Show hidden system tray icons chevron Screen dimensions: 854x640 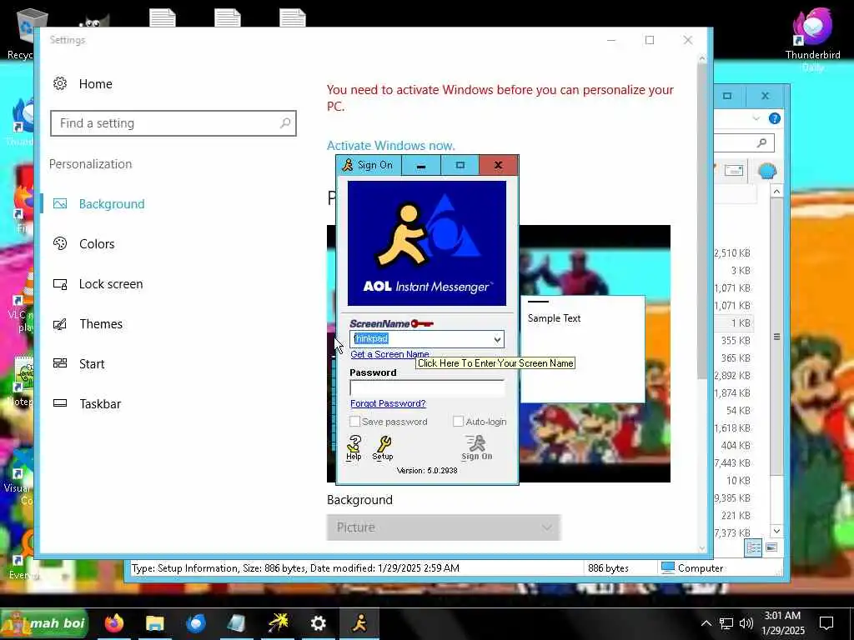tap(706, 623)
